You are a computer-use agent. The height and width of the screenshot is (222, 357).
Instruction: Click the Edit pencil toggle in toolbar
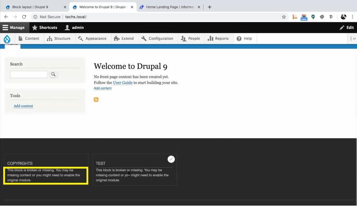click(347, 27)
